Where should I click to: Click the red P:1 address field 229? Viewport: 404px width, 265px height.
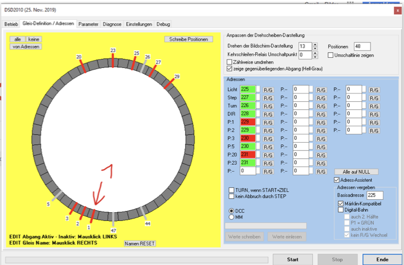248,121
